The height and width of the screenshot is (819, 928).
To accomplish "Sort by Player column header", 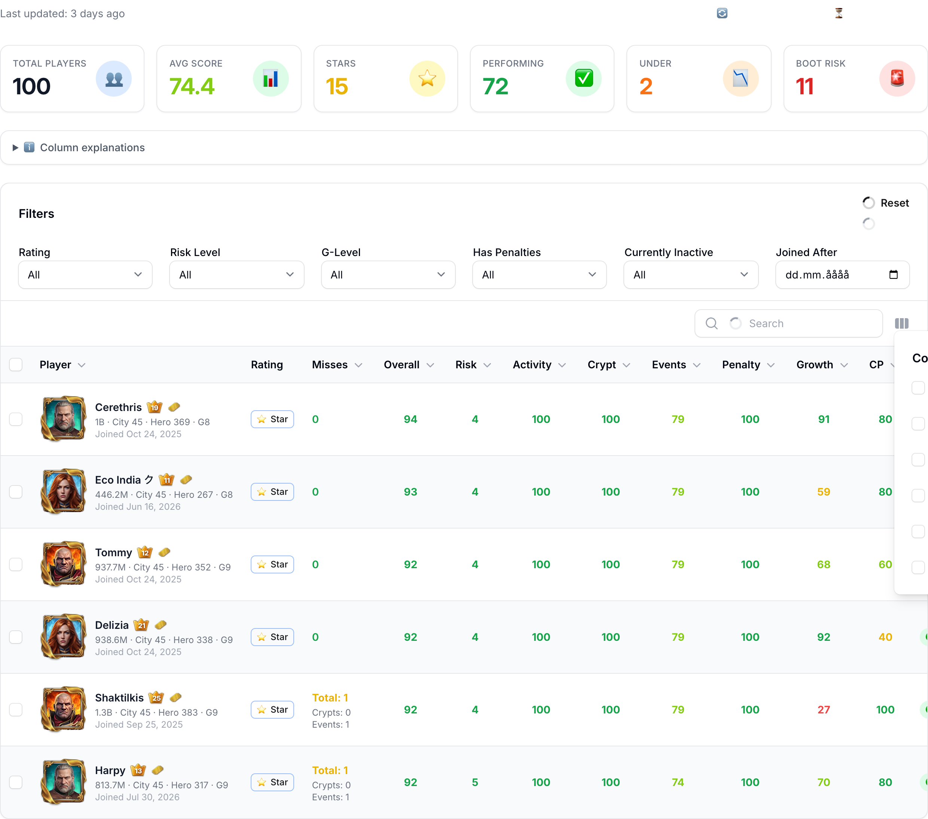I will click(62, 365).
